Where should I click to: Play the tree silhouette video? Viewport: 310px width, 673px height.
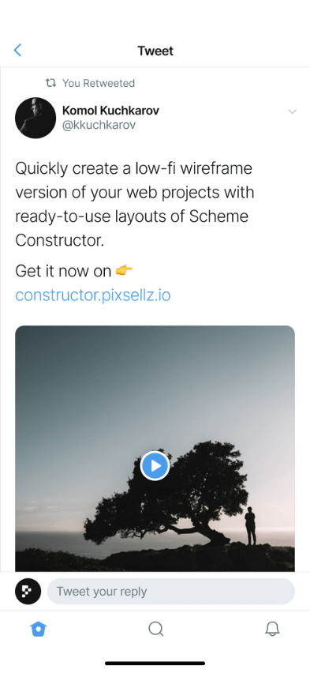[155, 465]
